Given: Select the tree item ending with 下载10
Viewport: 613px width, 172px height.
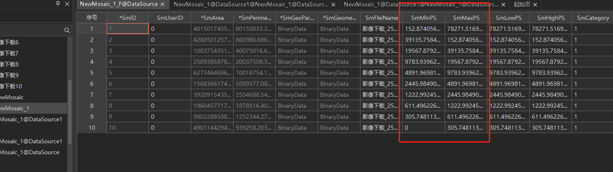Looking at the screenshot, I should [11, 87].
